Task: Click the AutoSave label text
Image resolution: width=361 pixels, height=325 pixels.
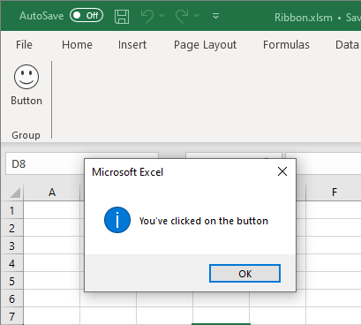Action: pyautogui.click(x=41, y=16)
